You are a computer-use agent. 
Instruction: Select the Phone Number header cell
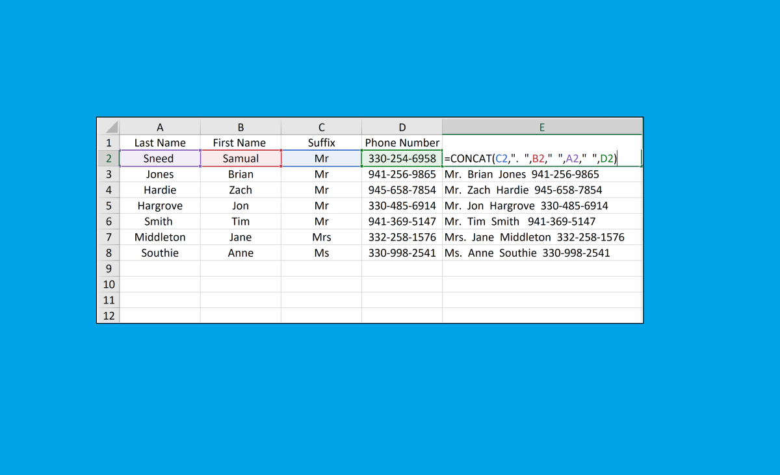pyautogui.click(x=402, y=142)
